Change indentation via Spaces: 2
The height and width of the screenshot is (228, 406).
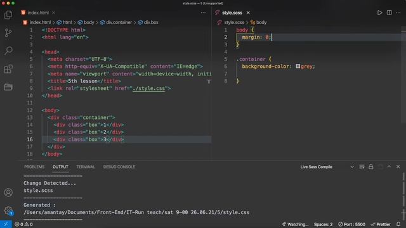[x=323, y=224]
